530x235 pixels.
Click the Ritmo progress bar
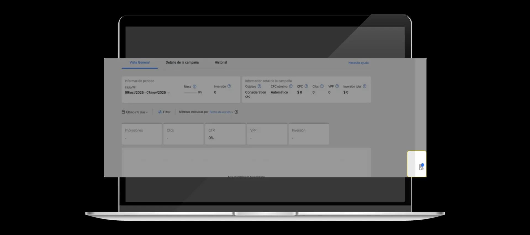190,92
